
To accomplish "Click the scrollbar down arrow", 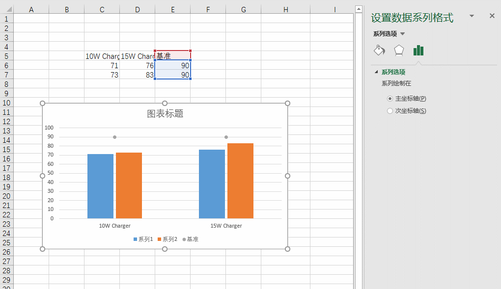I will click(x=359, y=285).
